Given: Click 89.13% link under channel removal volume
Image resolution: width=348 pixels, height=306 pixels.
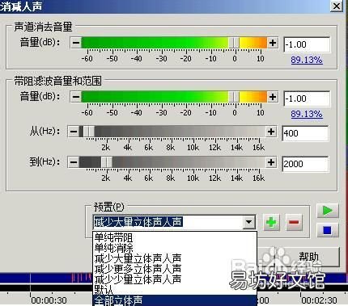Looking at the screenshot, I should tap(307, 60).
